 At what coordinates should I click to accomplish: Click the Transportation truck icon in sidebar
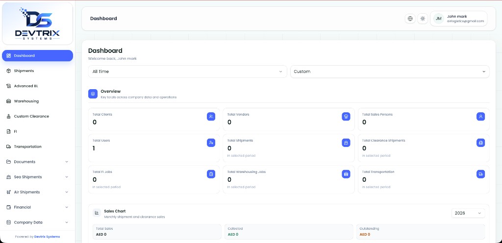(x=9, y=147)
